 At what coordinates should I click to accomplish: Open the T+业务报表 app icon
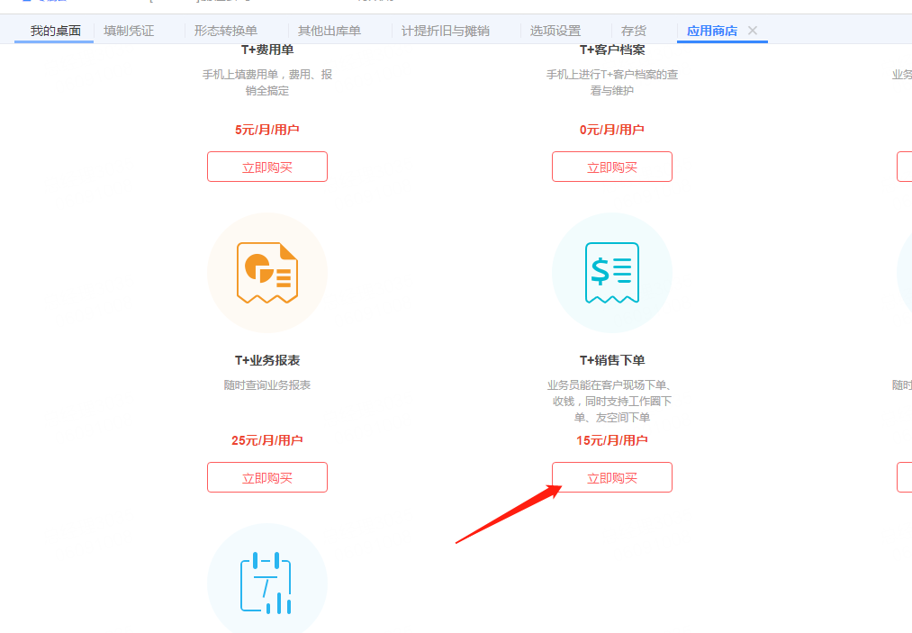(267, 273)
